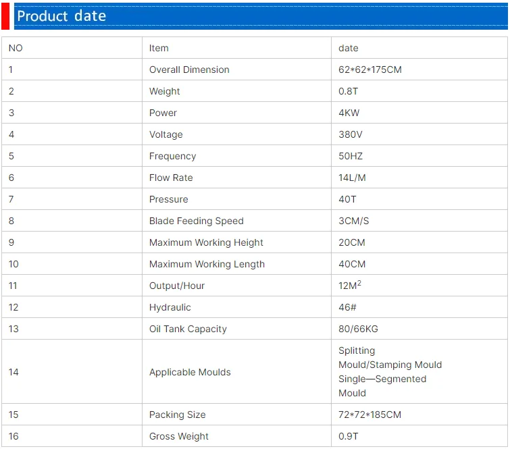Select the Flow Rate item text
This screenshot has width=510, height=449.
pos(171,178)
